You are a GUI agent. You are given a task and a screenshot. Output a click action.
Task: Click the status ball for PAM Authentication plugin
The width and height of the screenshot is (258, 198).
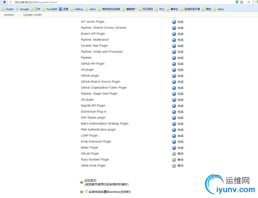(x=174, y=130)
